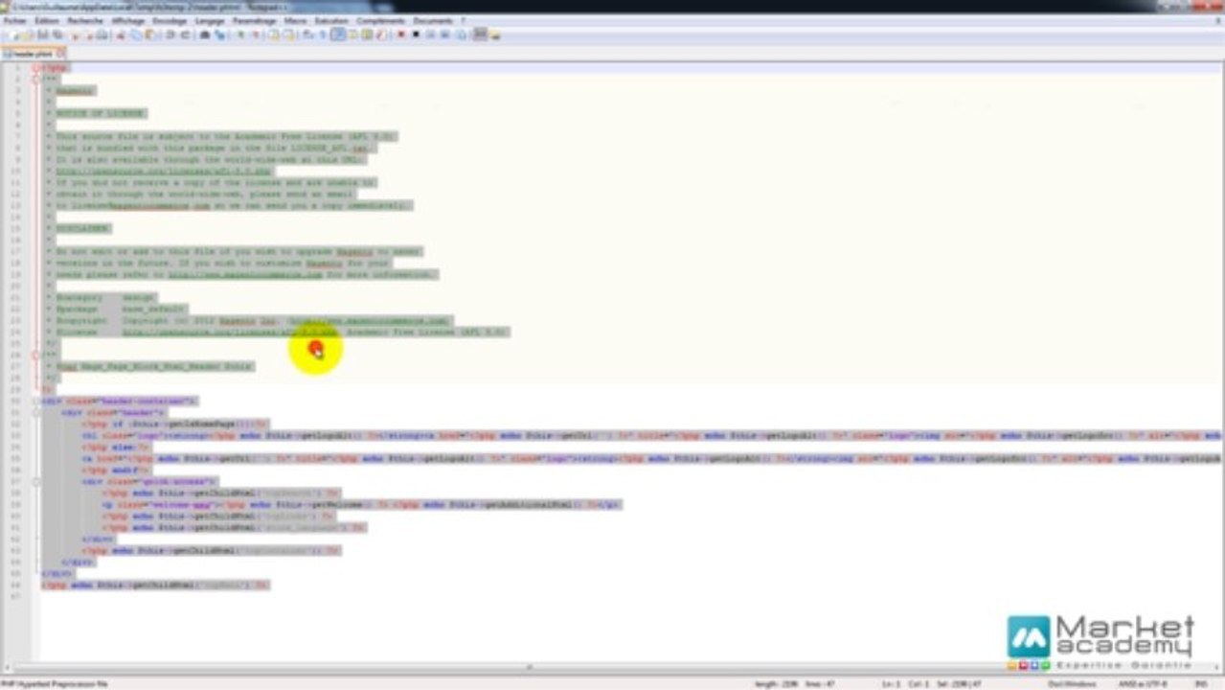
Task: Open the Macro menu
Action: coord(295,20)
